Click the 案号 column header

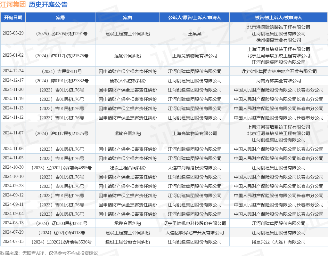pyautogui.click(x=61, y=18)
